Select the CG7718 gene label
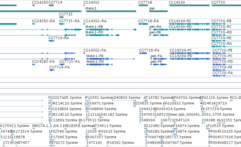Viewport: 241px width, 147px height. [x=145, y=3]
